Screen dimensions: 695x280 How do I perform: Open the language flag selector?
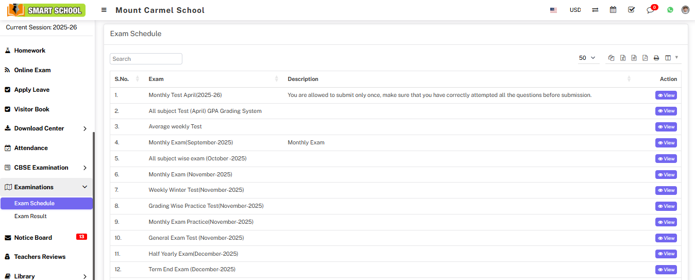coord(553,10)
